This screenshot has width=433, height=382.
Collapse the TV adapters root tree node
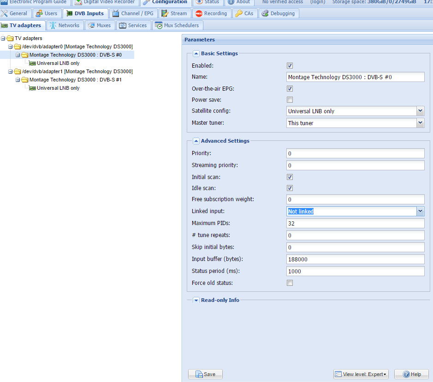coord(3,38)
